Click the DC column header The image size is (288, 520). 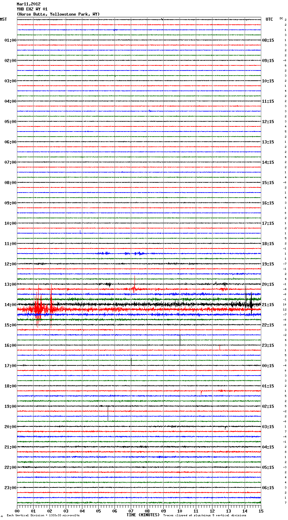point(281,18)
